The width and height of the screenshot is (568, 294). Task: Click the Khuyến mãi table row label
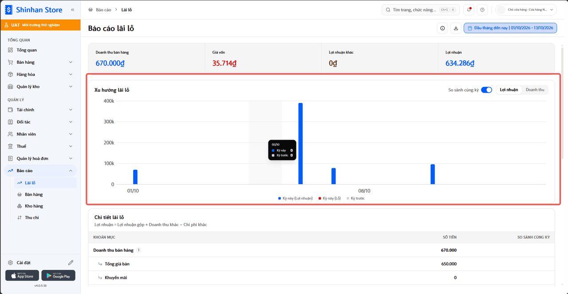pos(116,278)
